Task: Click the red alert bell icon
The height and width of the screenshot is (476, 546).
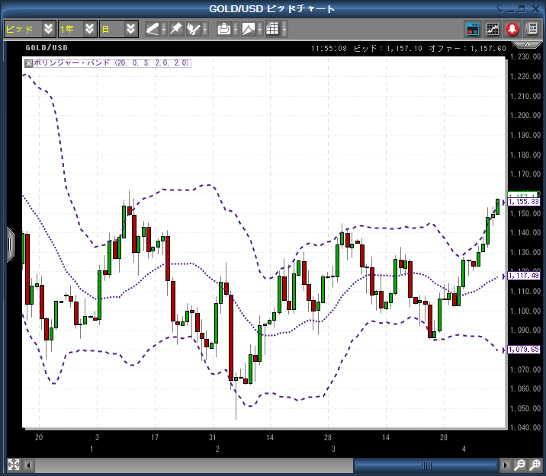Action: pyautogui.click(x=512, y=29)
